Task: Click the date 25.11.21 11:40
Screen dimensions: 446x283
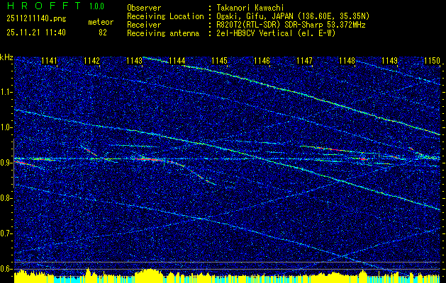Action: point(36,33)
